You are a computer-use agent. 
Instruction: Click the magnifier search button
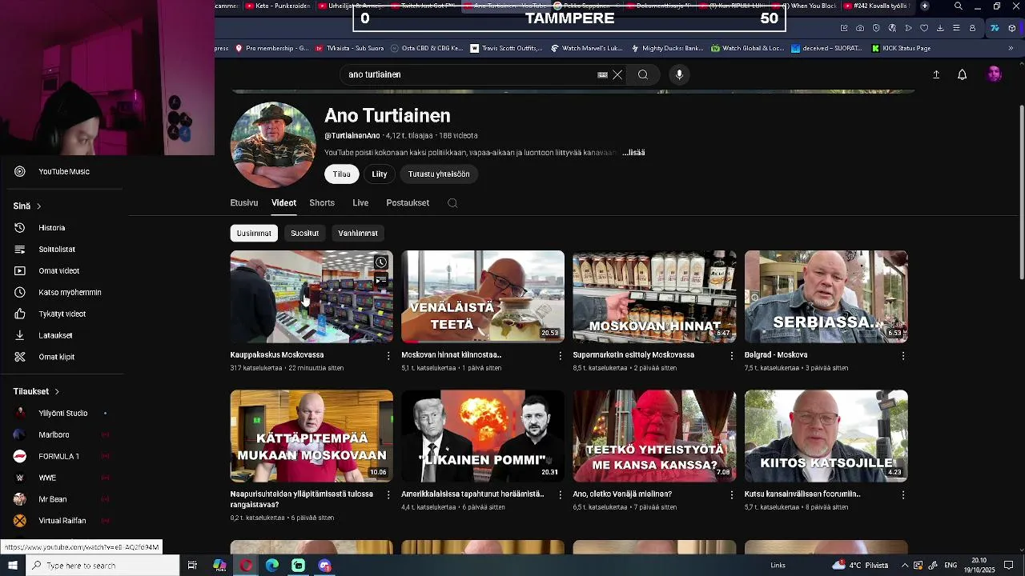click(643, 74)
